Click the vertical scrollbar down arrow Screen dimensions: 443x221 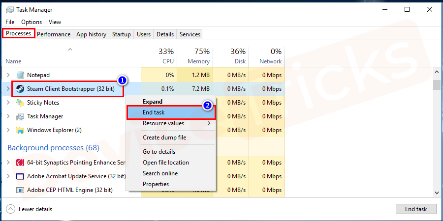436,193
